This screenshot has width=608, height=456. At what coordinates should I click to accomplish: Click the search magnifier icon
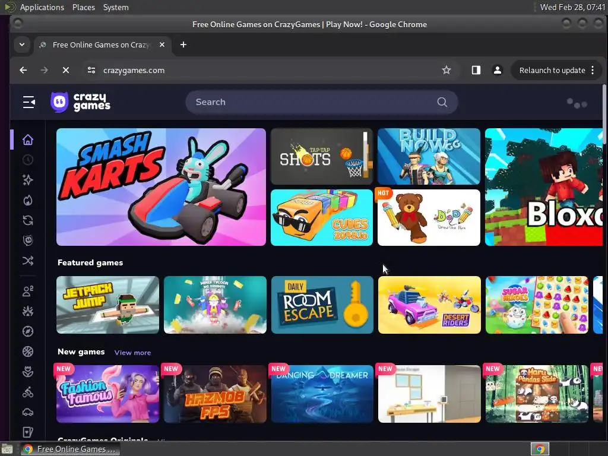(442, 102)
